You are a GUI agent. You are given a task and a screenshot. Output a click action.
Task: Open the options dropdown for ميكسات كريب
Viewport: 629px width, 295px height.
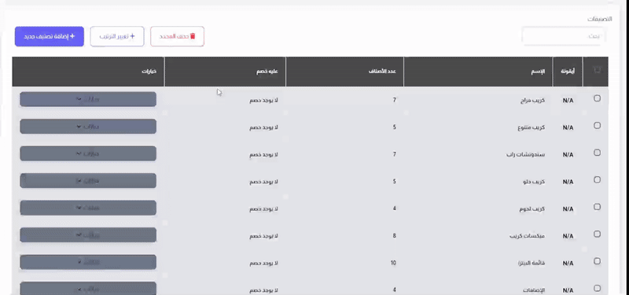coord(88,234)
